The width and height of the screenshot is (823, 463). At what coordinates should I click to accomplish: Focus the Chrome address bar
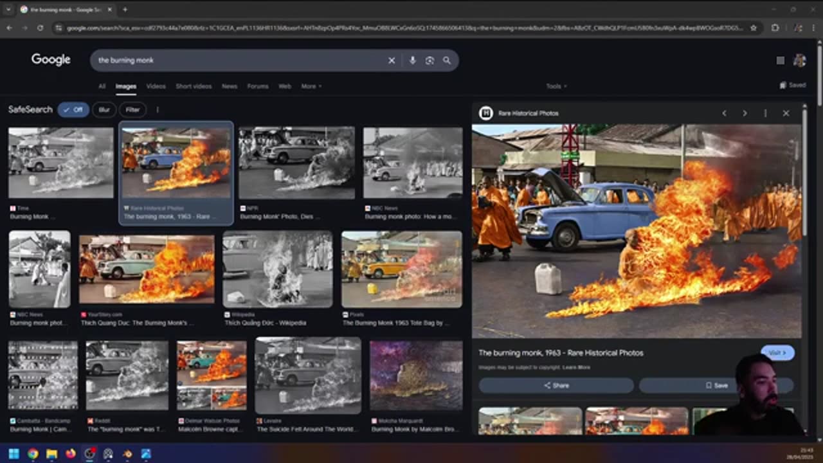tap(405, 28)
